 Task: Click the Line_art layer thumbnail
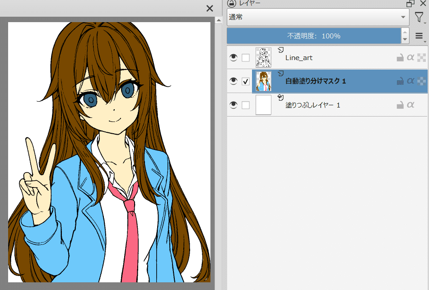[x=263, y=57]
